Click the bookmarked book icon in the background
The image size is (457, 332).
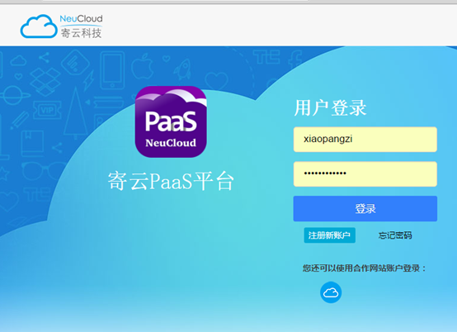point(32,143)
